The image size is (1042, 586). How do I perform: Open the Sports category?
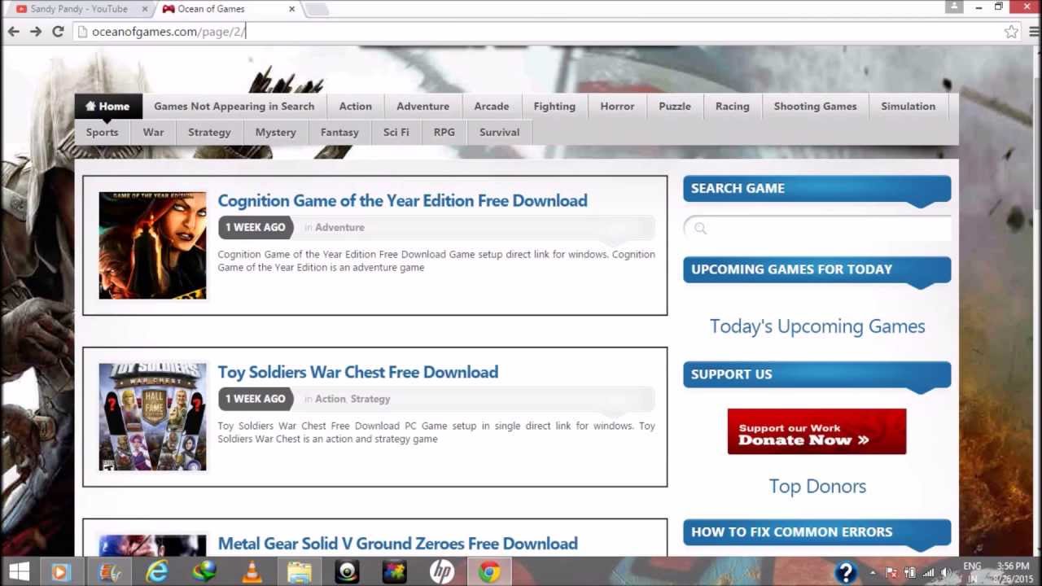point(102,132)
